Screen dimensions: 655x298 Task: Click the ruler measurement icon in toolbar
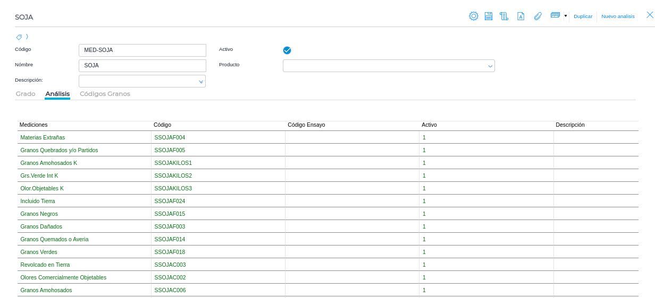click(555, 15)
